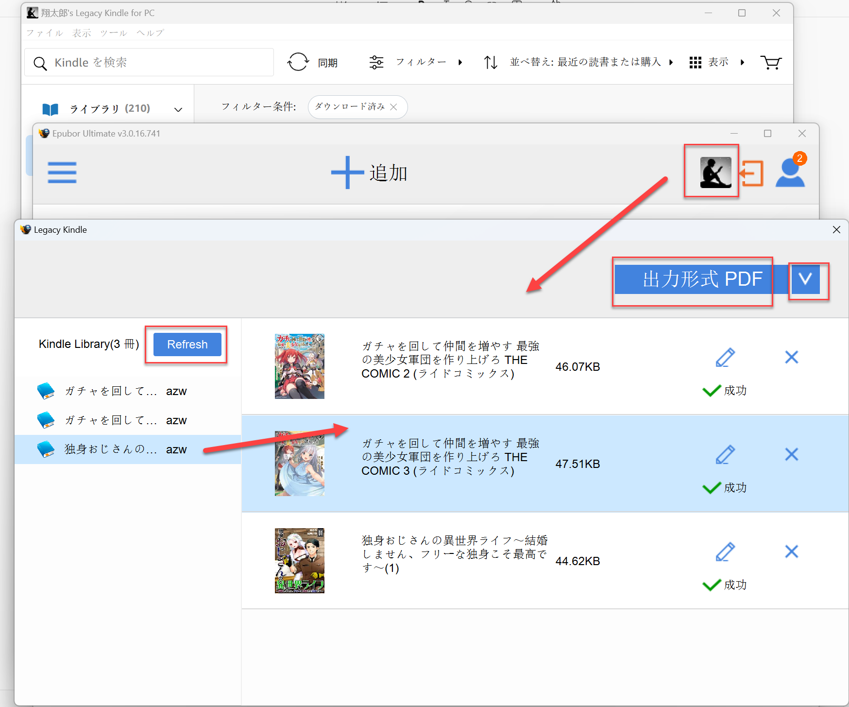Click the Kindle Library(3 冊) heading
The height and width of the screenshot is (707, 849).
point(89,345)
